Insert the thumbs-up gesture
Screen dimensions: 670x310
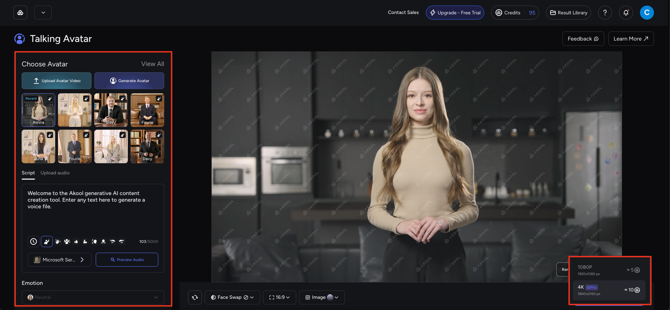[76, 241]
